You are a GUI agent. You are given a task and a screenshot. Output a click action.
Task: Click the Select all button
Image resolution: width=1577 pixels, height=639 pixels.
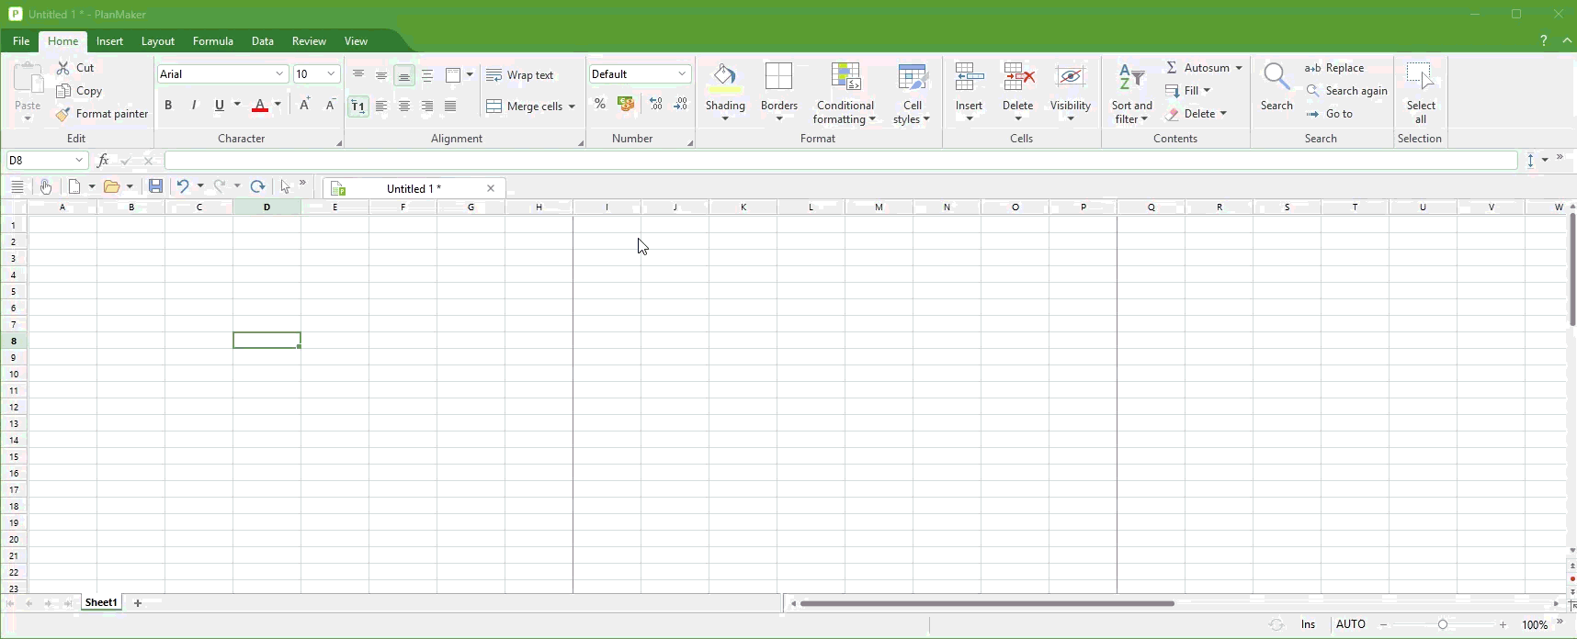(1421, 93)
